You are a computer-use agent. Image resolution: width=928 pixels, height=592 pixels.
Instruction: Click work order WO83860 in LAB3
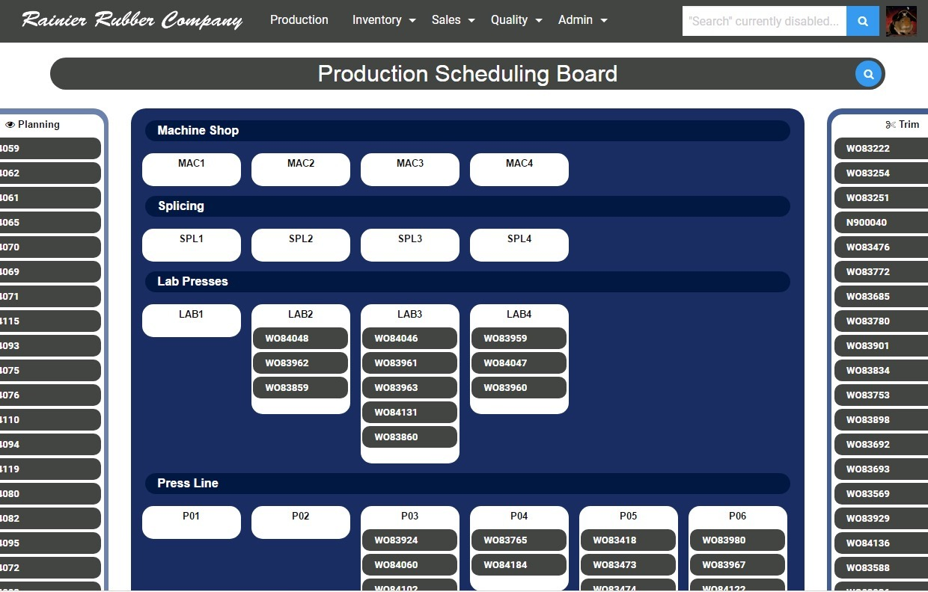[410, 437]
